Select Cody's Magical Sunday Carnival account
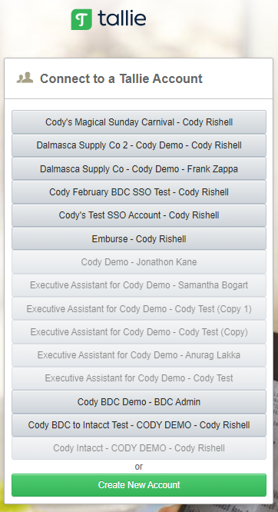The width and height of the screenshot is (278, 512). (139, 121)
